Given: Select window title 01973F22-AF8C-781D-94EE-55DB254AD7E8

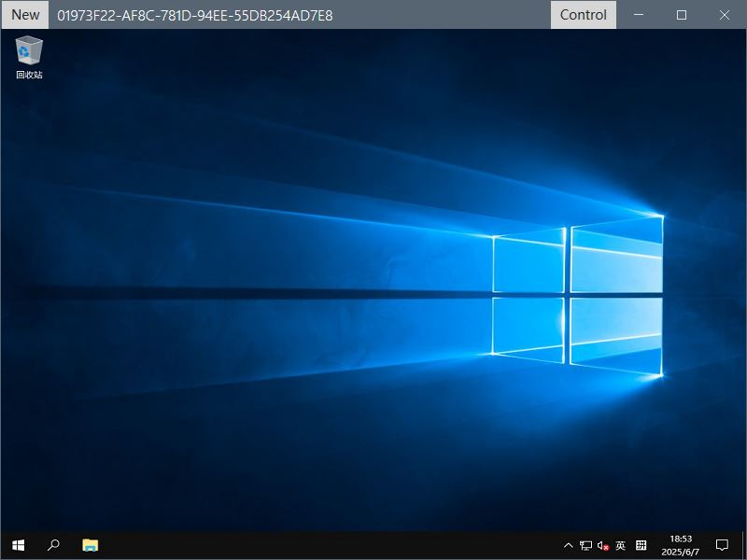Looking at the screenshot, I should tap(195, 15).
